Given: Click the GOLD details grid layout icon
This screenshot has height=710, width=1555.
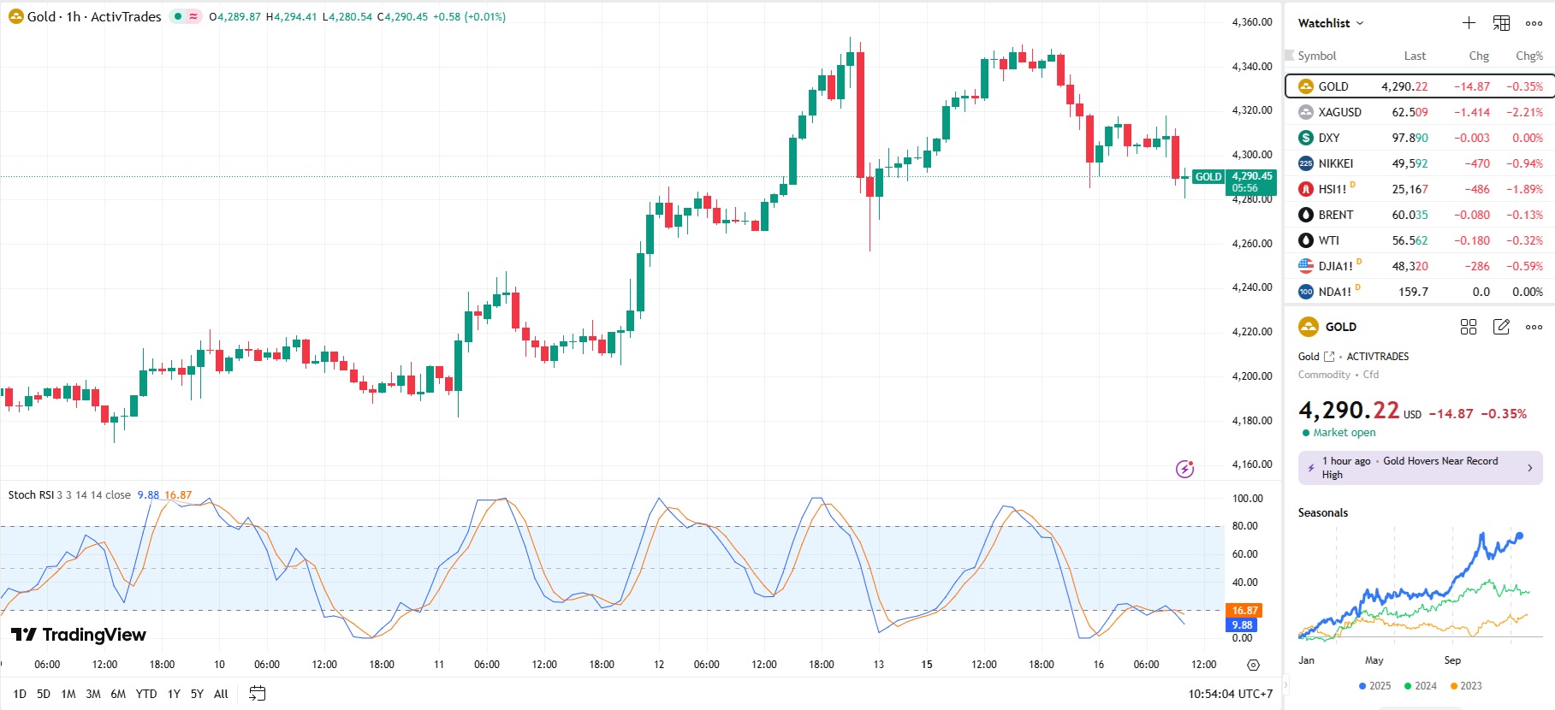Looking at the screenshot, I should [1469, 327].
